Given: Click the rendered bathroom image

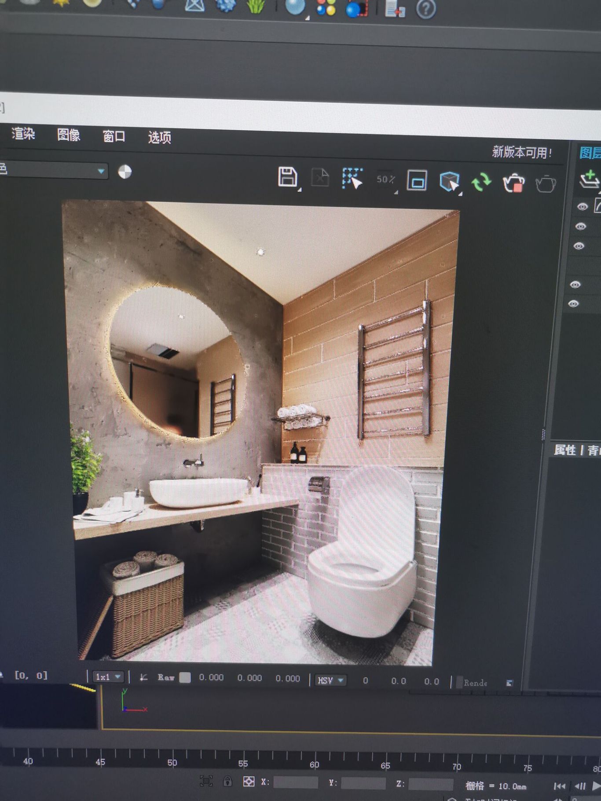Looking at the screenshot, I should point(260,433).
